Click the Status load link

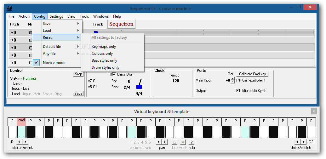[47, 94]
